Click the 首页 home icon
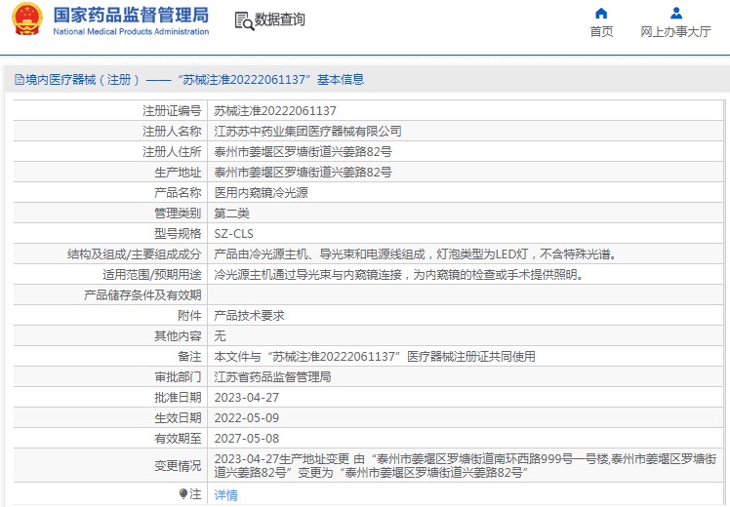This screenshot has width=730, height=507. 601,13
